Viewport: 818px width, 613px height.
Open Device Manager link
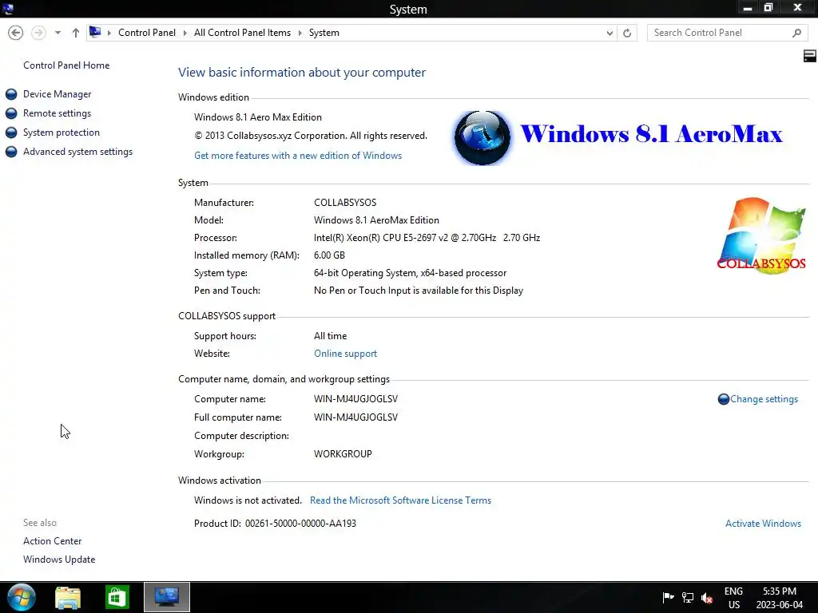(57, 94)
